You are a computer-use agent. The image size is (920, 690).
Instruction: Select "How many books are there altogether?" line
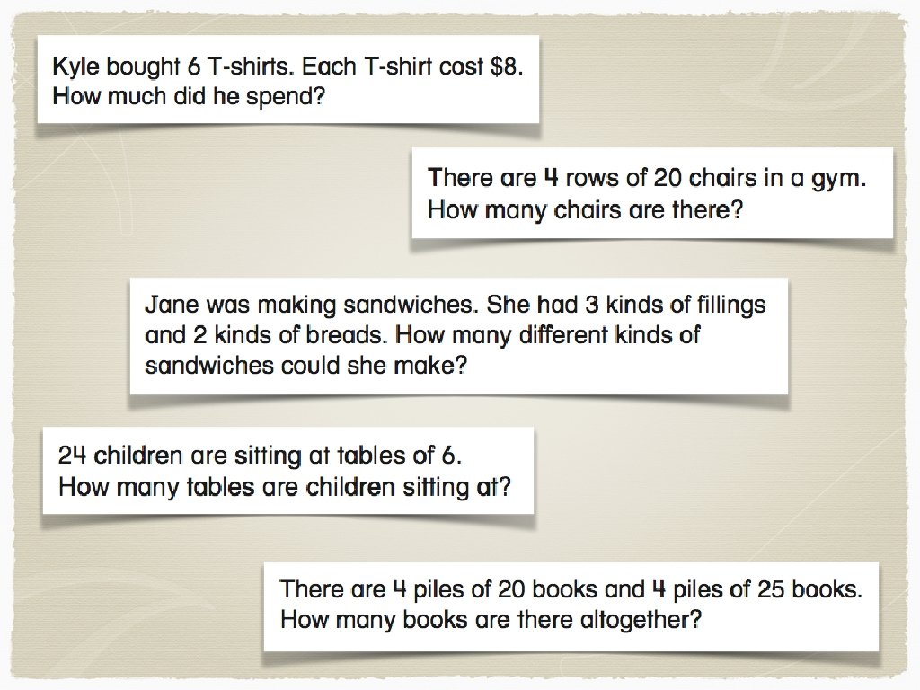[490, 620]
